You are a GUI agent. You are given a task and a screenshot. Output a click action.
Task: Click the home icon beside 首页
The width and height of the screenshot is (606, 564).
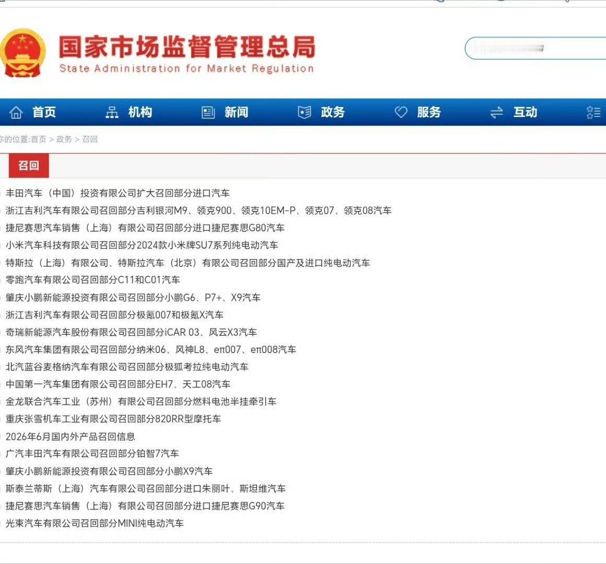point(16,112)
